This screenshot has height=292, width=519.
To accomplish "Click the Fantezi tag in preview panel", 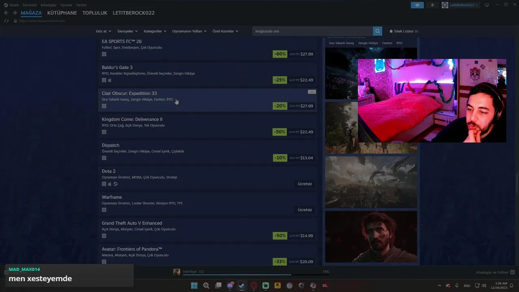I will pyautogui.click(x=387, y=43).
